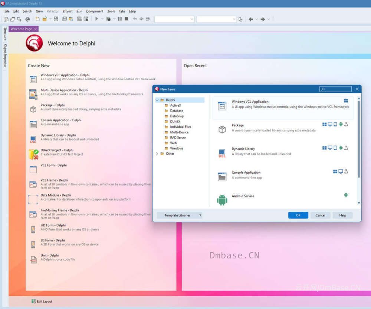Expand the Other tree node in New Items

[x=157, y=154]
